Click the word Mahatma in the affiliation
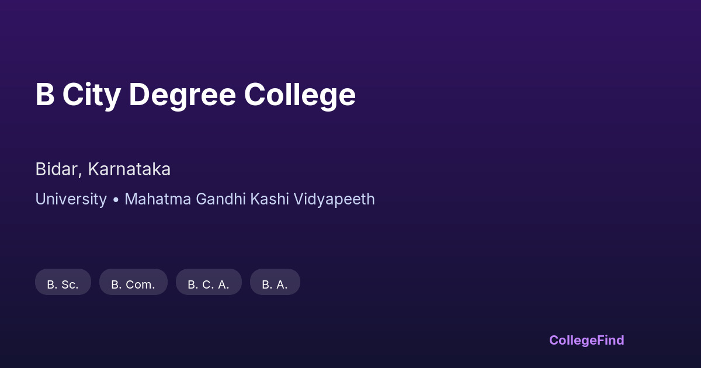 (x=158, y=199)
